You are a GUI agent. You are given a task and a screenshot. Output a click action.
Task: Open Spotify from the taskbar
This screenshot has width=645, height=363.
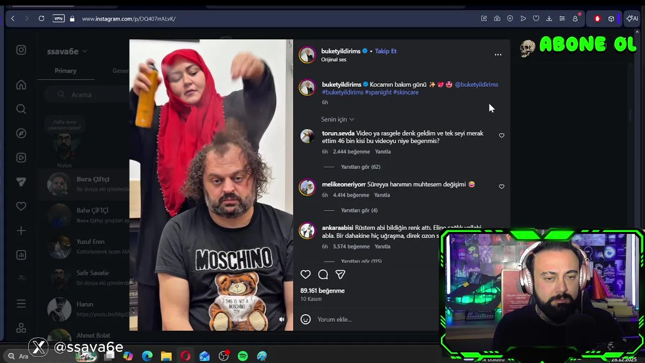243,356
